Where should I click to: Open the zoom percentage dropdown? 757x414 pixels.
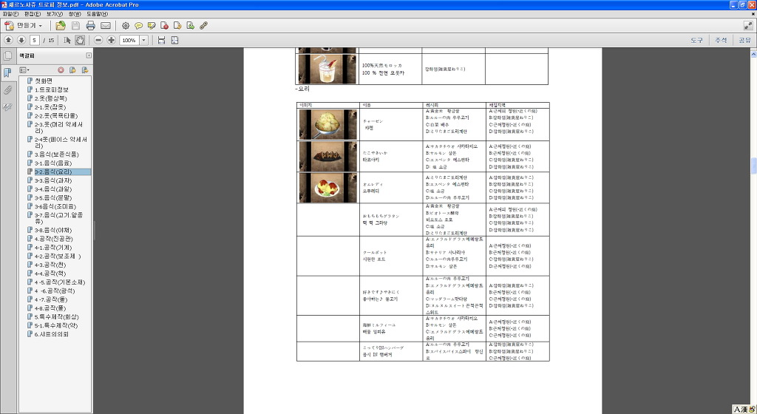(143, 40)
